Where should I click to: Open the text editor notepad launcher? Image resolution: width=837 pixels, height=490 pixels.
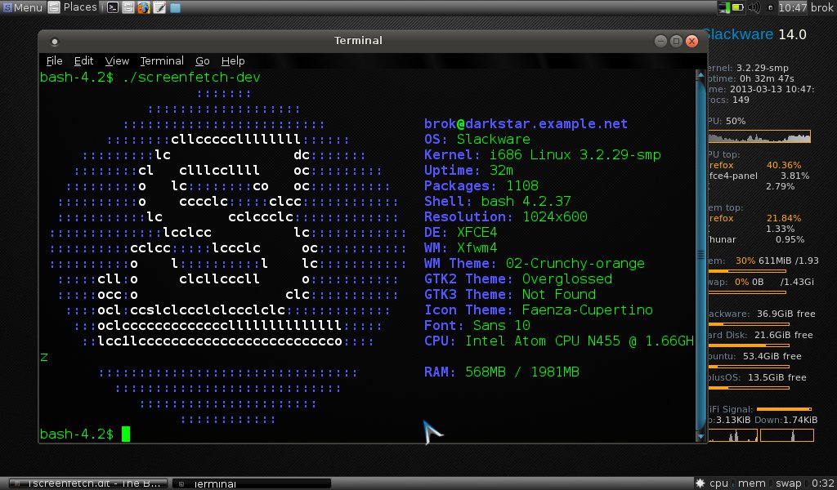[x=159, y=7]
